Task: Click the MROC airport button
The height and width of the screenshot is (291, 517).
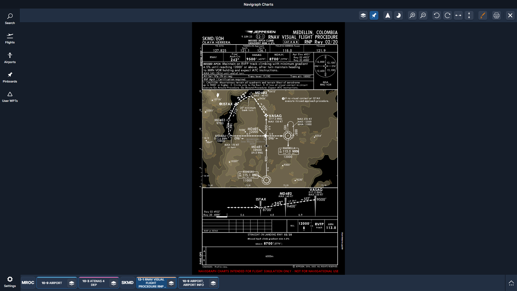Action: tap(28, 283)
